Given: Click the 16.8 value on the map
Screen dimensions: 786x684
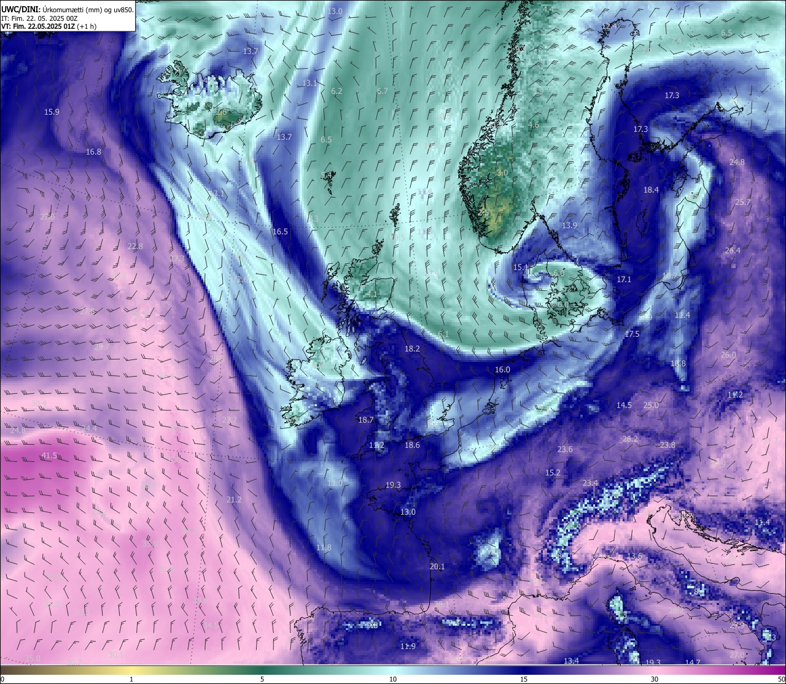Looking at the screenshot, I should tap(93, 152).
